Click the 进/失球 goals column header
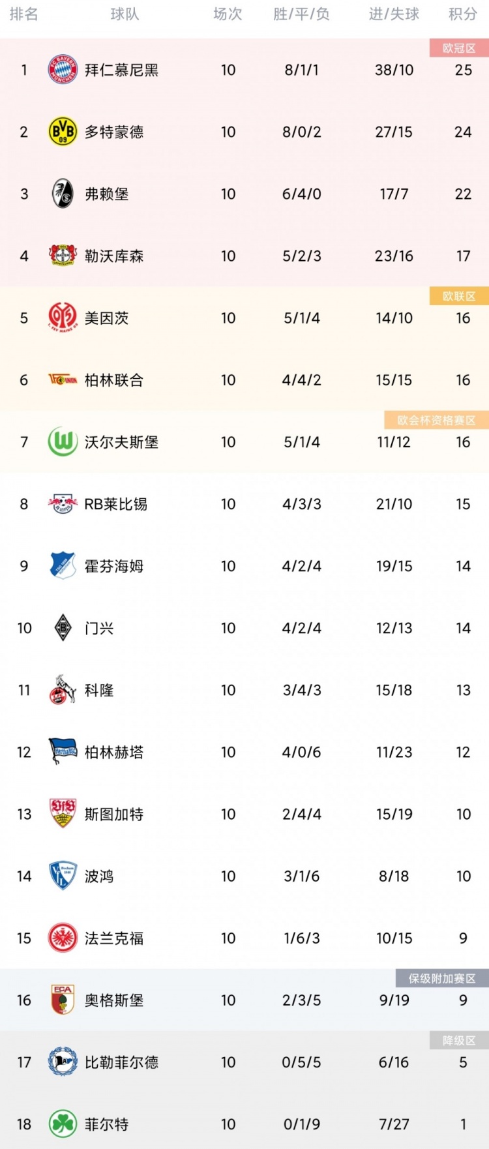 tap(394, 14)
